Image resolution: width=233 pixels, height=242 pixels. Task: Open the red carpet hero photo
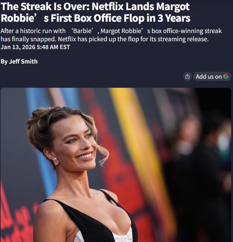click(x=116, y=165)
